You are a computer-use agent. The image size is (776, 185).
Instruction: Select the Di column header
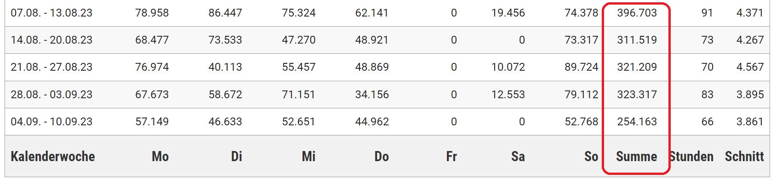pyautogui.click(x=236, y=157)
